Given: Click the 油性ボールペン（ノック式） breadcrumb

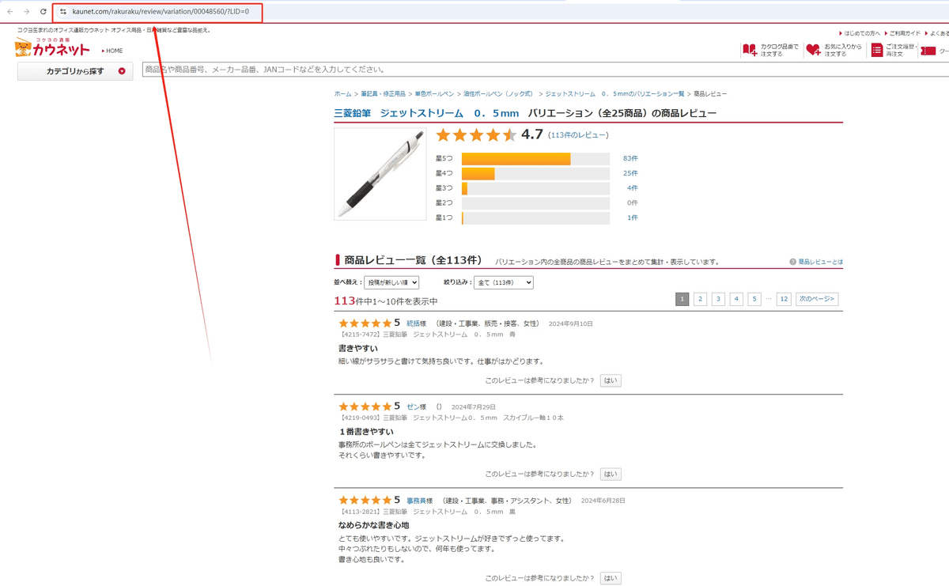Looking at the screenshot, I should pyautogui.click(x=498, y=94).
